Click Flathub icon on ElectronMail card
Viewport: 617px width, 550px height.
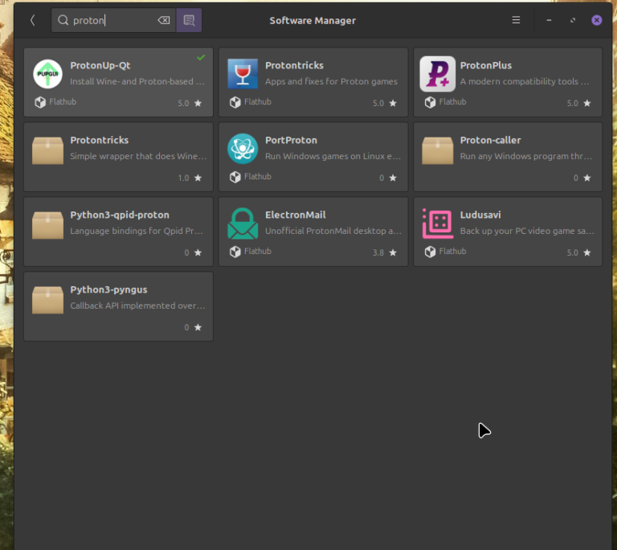click(x=235, y=252)
